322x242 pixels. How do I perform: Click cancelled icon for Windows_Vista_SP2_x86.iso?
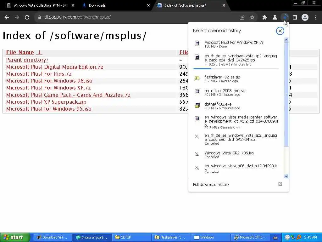pos(197,154)
